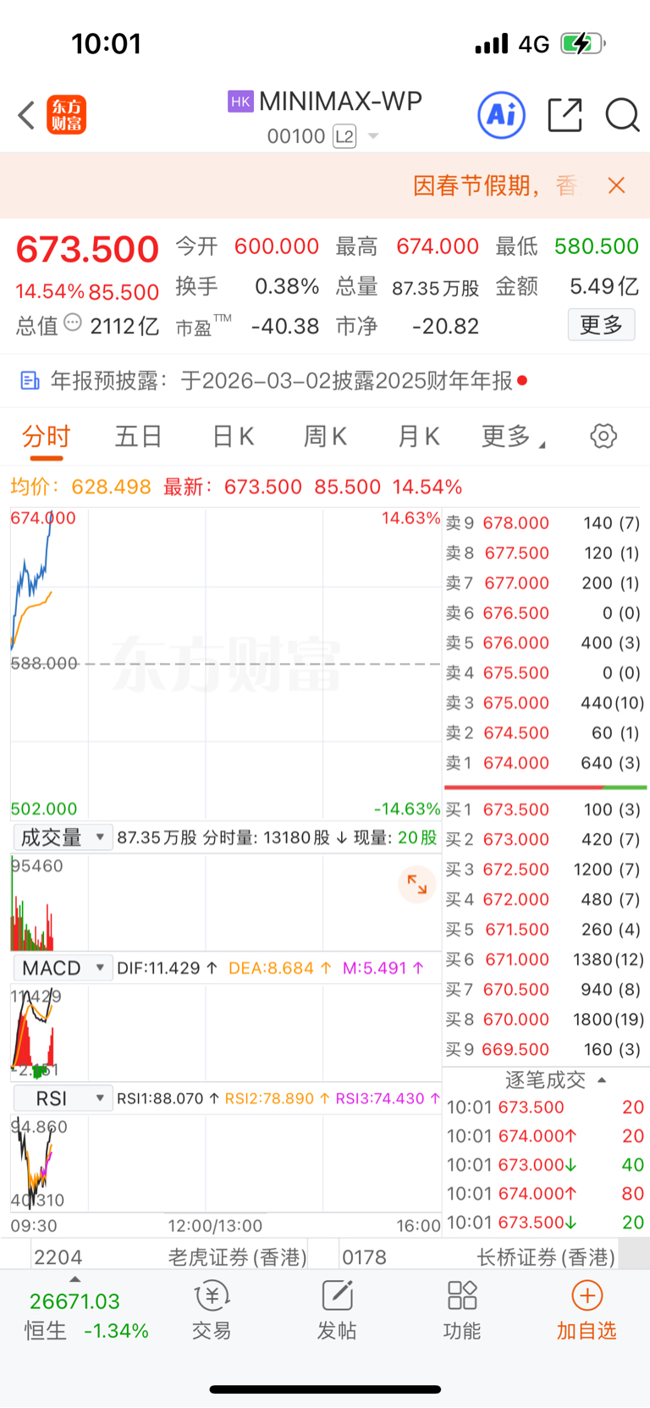This screenshot has height=1408, width=650.
Task: Expand the 逐笔成交 list arrow
Action: 602,1080
